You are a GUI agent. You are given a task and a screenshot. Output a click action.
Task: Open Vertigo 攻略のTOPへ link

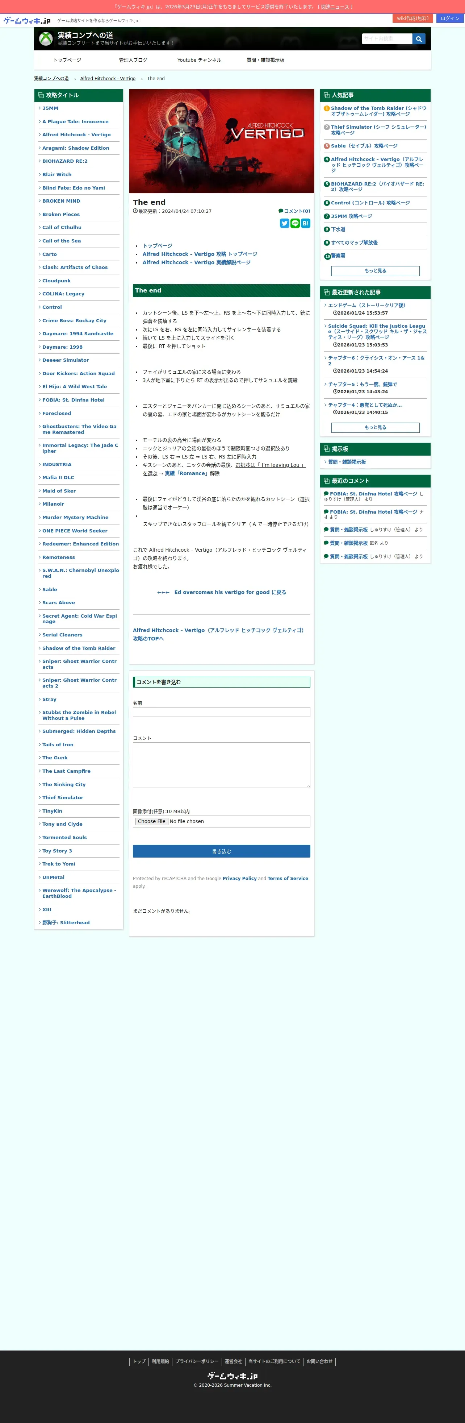click(x=218, y=634)
